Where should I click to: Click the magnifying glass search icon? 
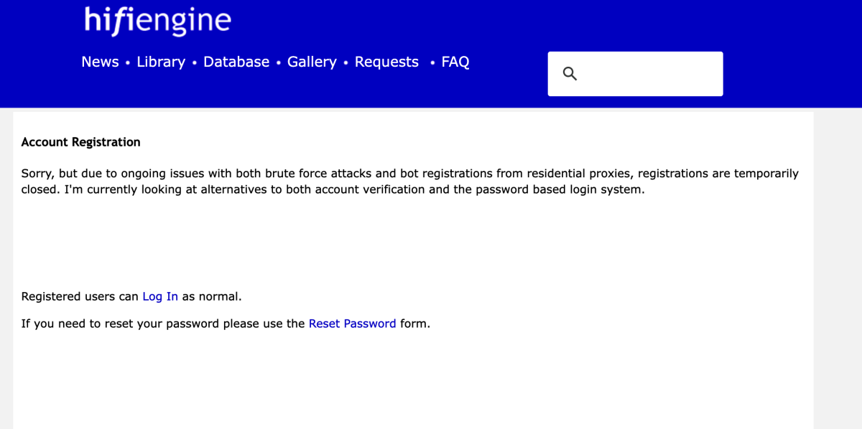click(x=570, y=74)
